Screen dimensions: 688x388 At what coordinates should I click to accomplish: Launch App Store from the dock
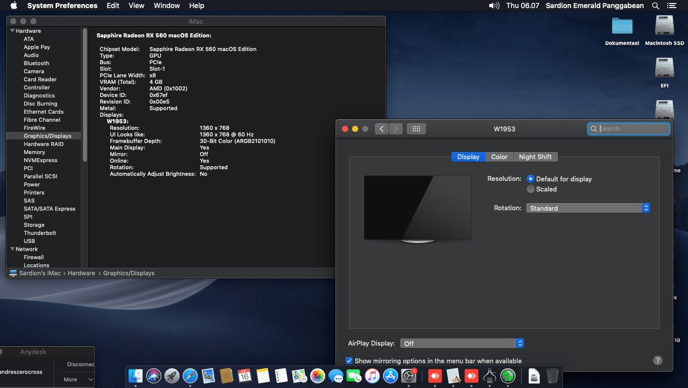[x=390, y=376]
